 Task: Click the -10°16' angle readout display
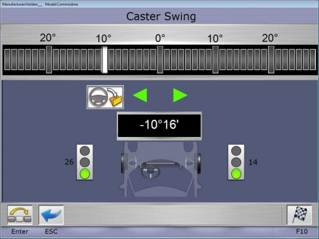[x=159, y=126]
